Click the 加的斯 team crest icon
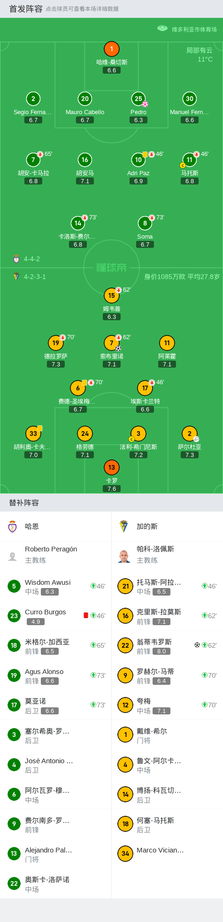223x922 pixels. click(124, 527)
